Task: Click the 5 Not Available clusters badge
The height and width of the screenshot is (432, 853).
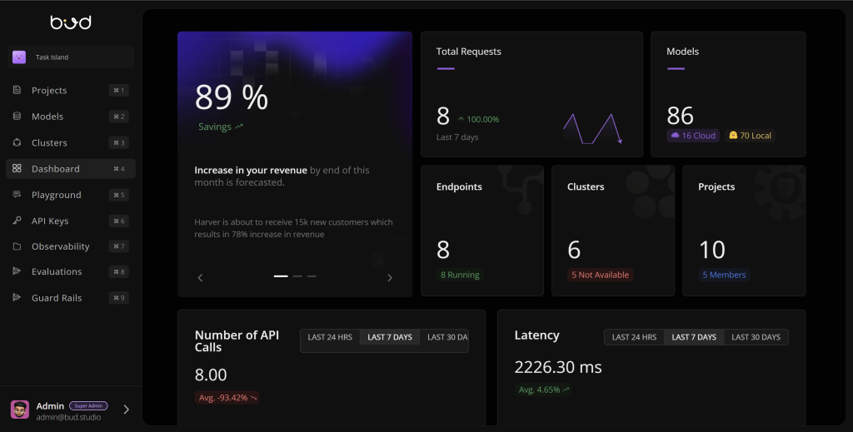Action: tap(601, 275)
